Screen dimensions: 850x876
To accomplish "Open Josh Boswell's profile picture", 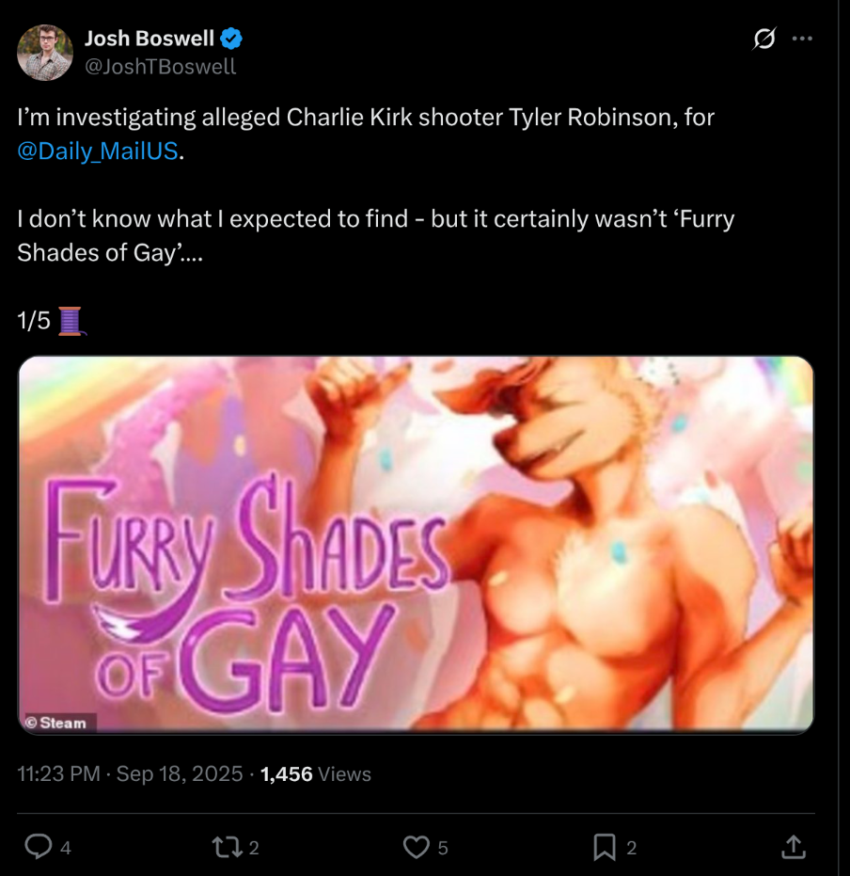I will tap(45, 53).
